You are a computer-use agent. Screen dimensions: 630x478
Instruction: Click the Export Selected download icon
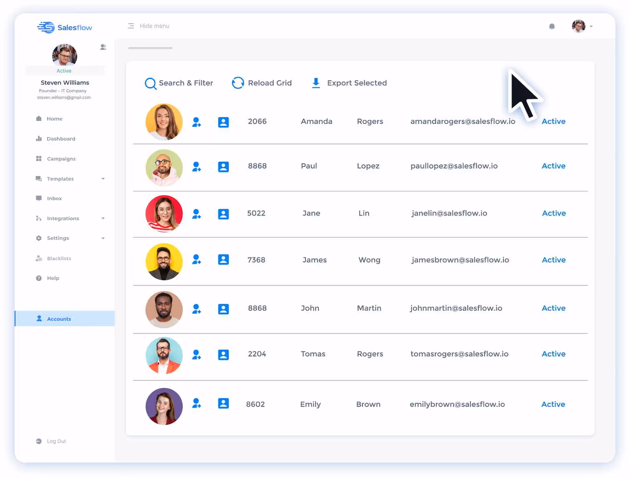(x=315, y=83)
